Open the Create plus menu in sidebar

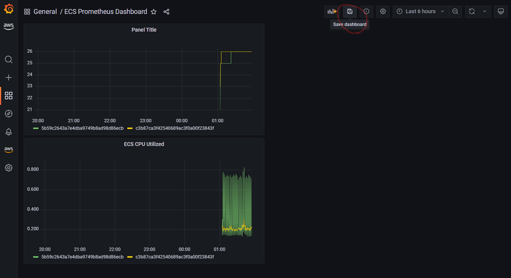click(9, 77)
